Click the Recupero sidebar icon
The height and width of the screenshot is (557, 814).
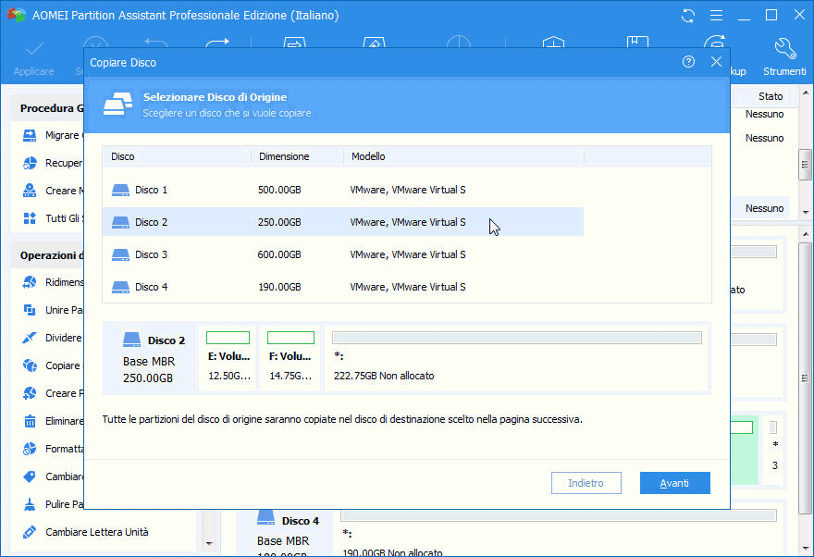tap(30, 163)
